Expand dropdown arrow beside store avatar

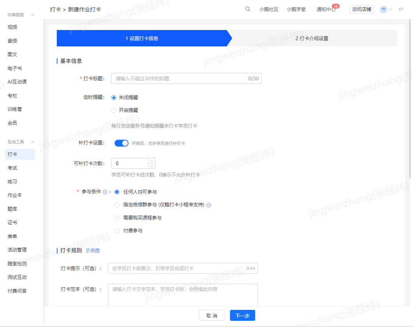pyautogui.click(x=391, y=9)
